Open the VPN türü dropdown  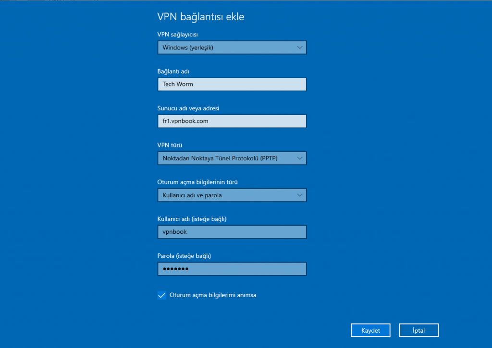pos(232,158)
